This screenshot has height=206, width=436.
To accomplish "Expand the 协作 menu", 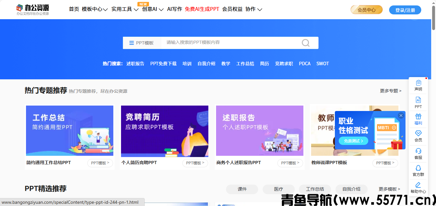I will point(254,9).
